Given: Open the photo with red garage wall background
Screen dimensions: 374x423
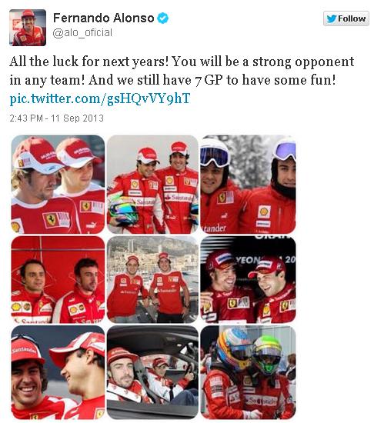Looking at the screenshot, I should (x=58, y=279).
